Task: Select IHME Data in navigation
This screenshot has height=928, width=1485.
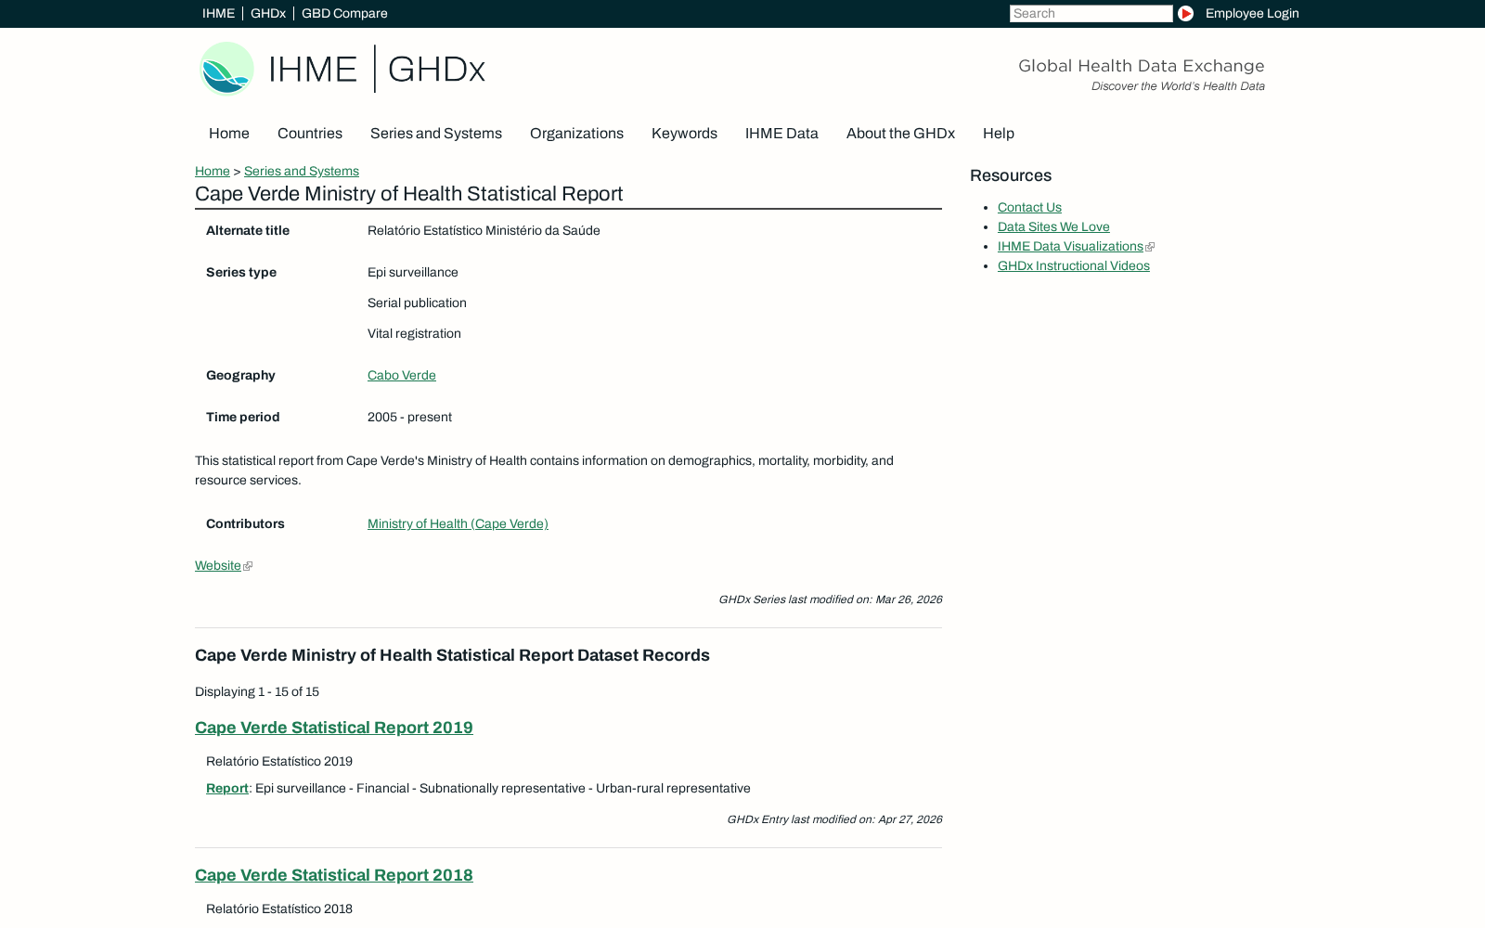Action: (x=781, y=134)
